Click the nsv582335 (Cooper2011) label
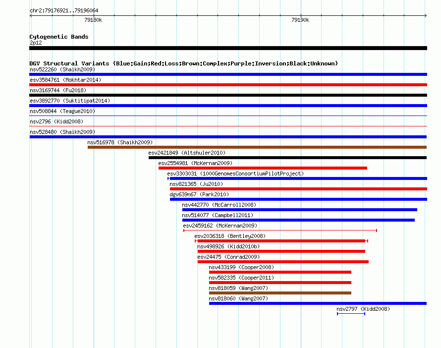The width and height of the screenshot is (441, 348). [x=241, y=278]
